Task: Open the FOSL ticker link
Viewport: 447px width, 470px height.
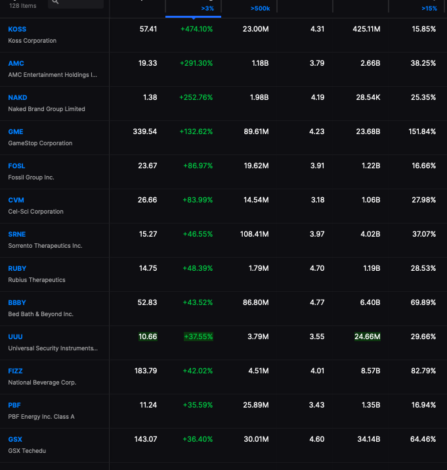Action: point(16,166)
